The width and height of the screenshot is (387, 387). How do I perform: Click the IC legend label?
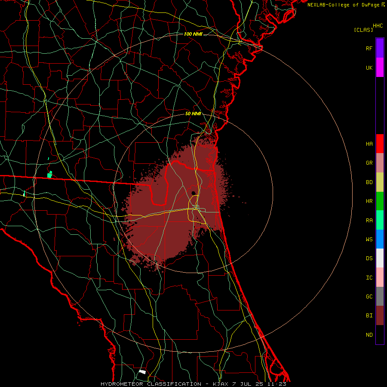point(369,277)
